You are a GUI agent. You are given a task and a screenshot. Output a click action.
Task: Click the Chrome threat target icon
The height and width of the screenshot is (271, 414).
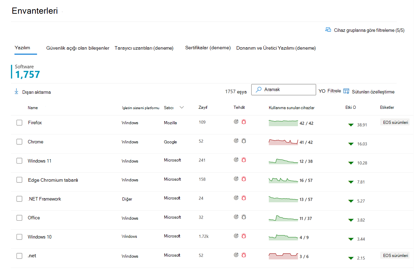(236, 140)
